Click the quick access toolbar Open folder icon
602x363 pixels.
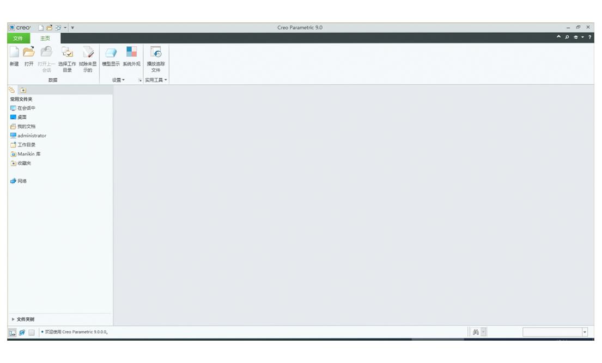click(50, 28)
